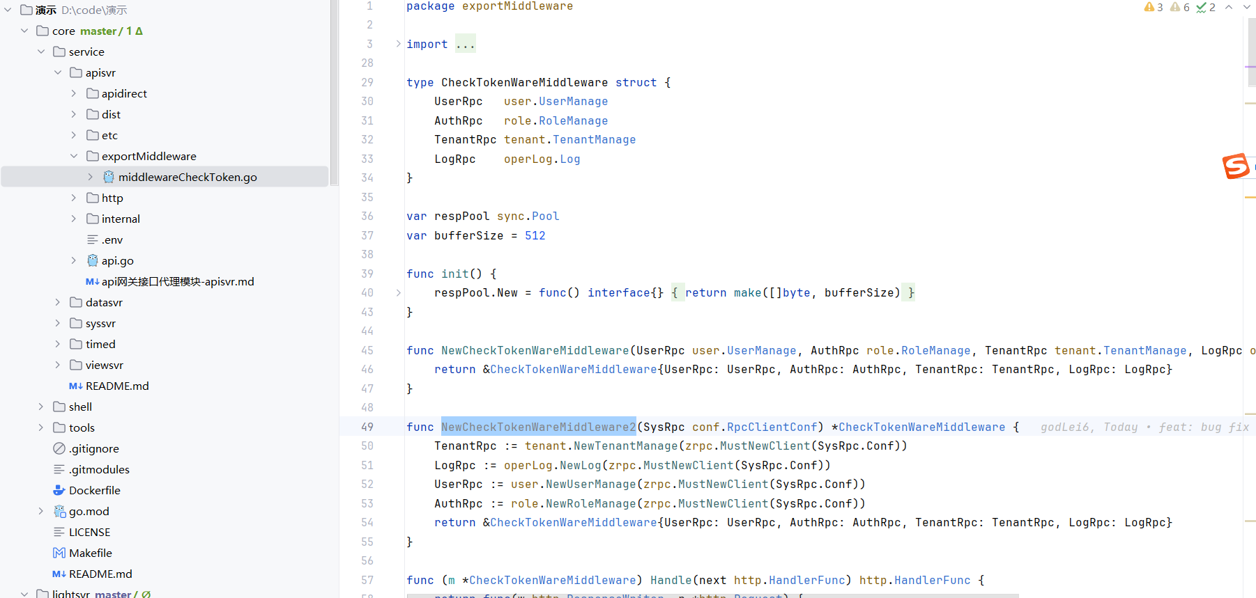Collapse the exportMiddleware folder
Image resolution: width=1256 pixels, height=598 pixels.
[74, 156]
